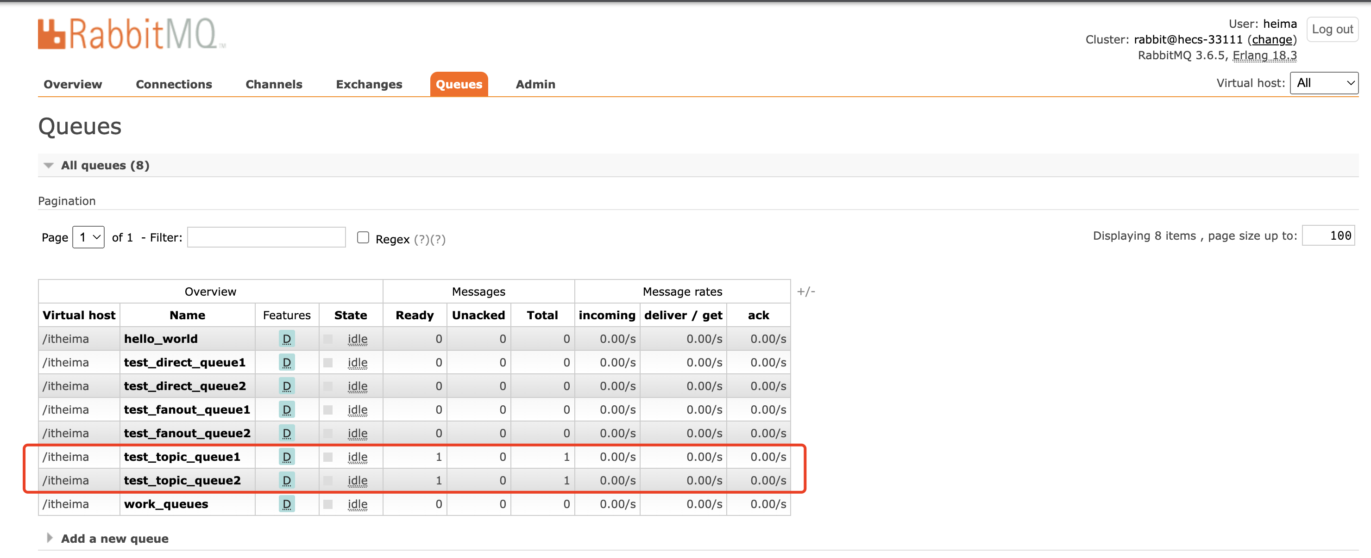
Task: Switch to the Exchanges tab
Action: (x=369, y=84)
